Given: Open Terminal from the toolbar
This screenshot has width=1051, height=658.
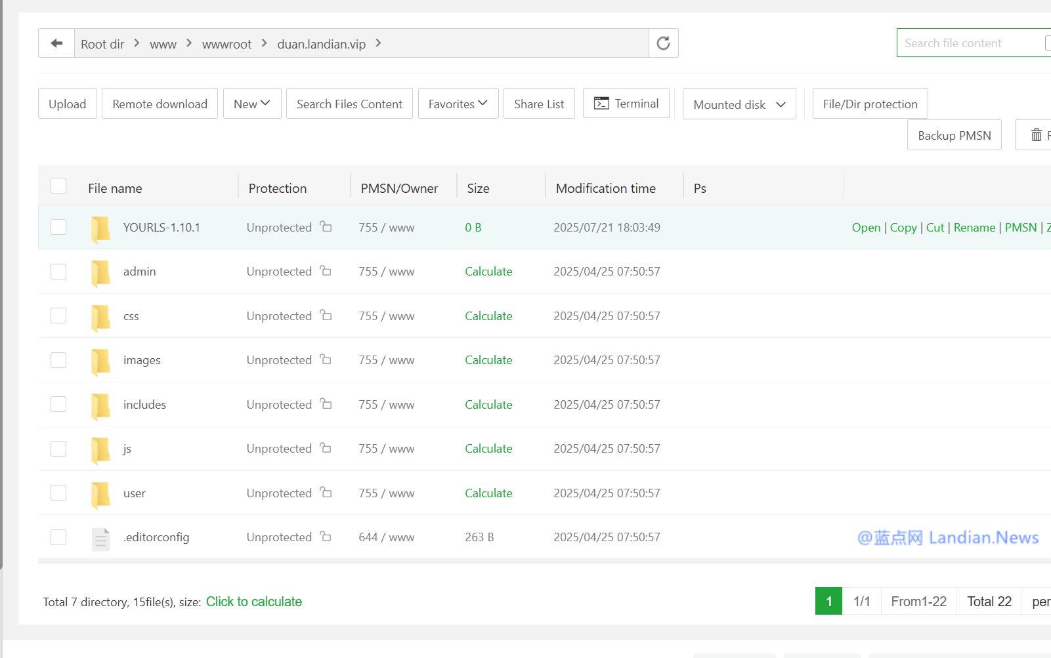Looking at the screenshot, I should click(x=626, y=104).
